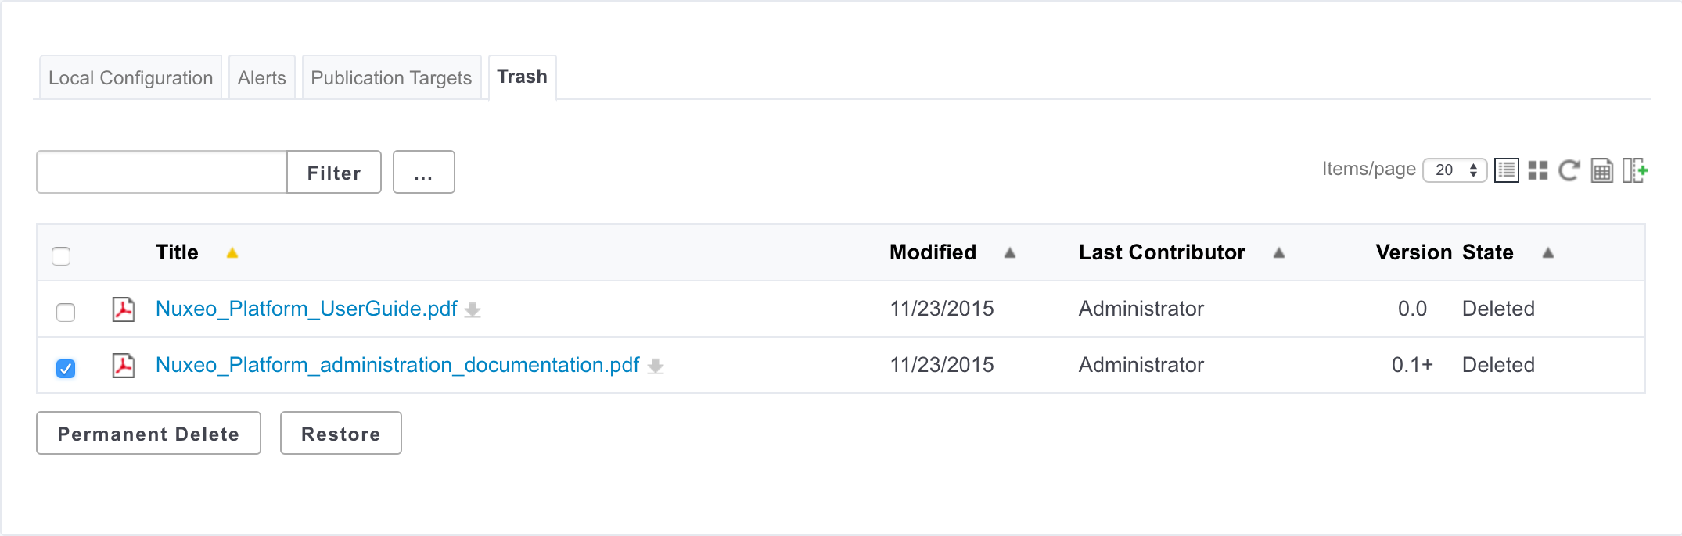Viewport: 1682px width, 536px height.
Task: Switch to list view icon
Action: click(x=1506, y=170)
